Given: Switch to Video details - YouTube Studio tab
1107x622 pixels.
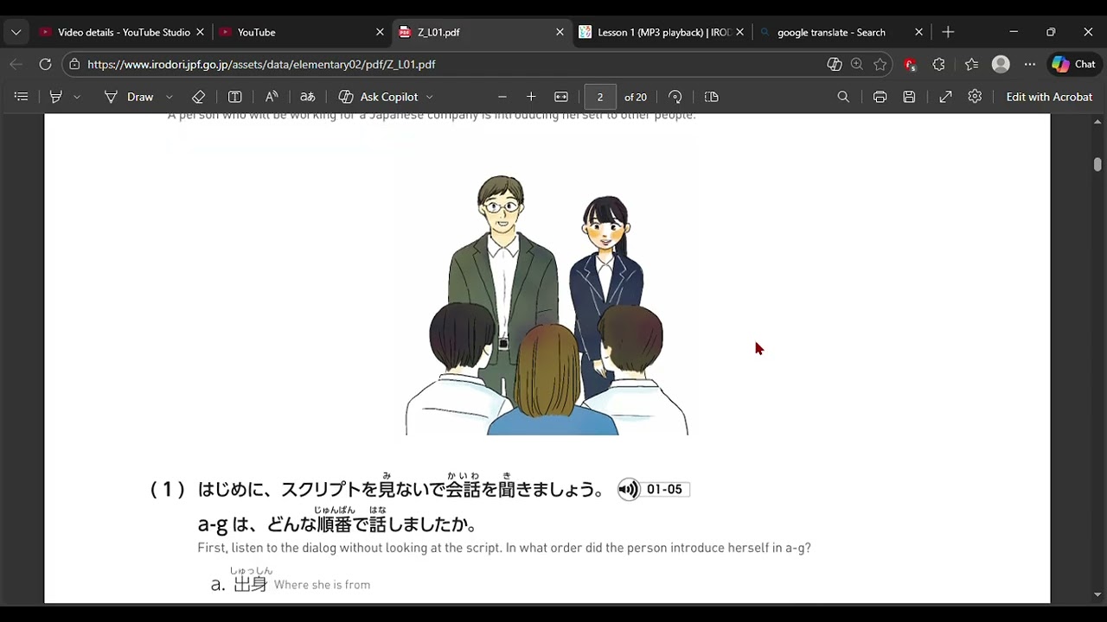Looking at the screenshot, I should pos(122,32).
